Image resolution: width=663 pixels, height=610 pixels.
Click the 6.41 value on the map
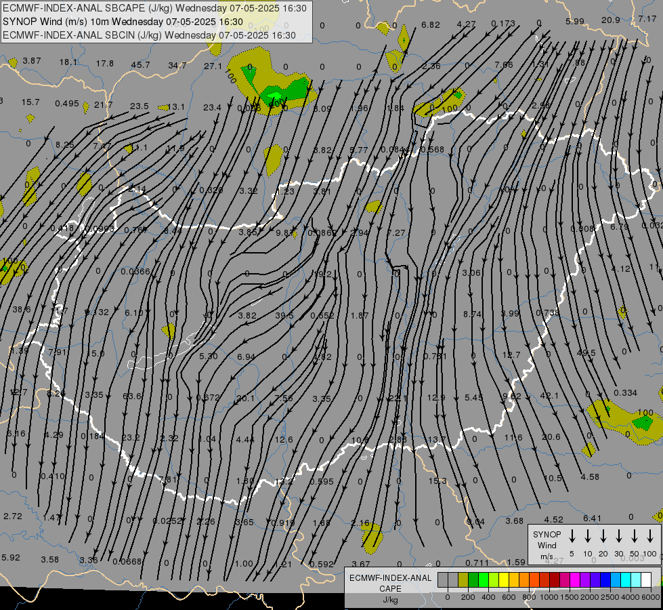(x=592, y=518)
